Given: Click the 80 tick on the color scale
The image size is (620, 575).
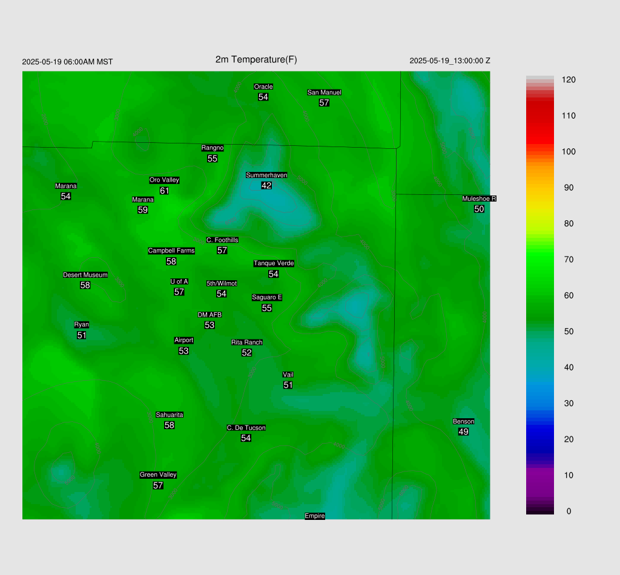Looking at the screenshot, I should (569, 224).
